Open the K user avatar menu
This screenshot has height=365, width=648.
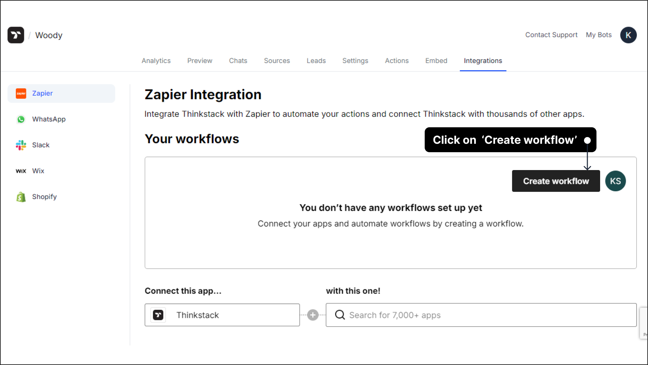628,35
